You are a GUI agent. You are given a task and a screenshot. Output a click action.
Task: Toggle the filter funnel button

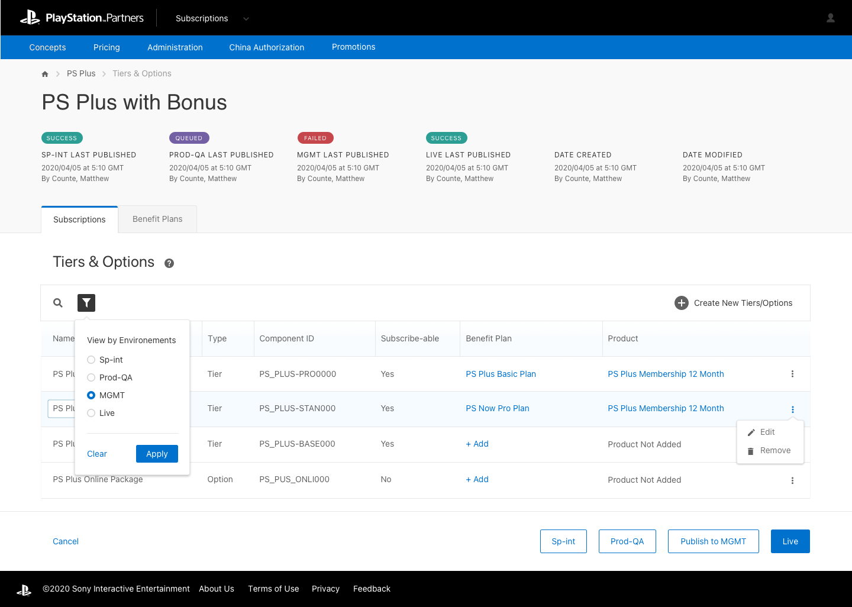86,303
